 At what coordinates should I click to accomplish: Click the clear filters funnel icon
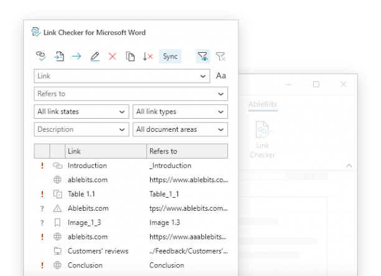[220, 57]
